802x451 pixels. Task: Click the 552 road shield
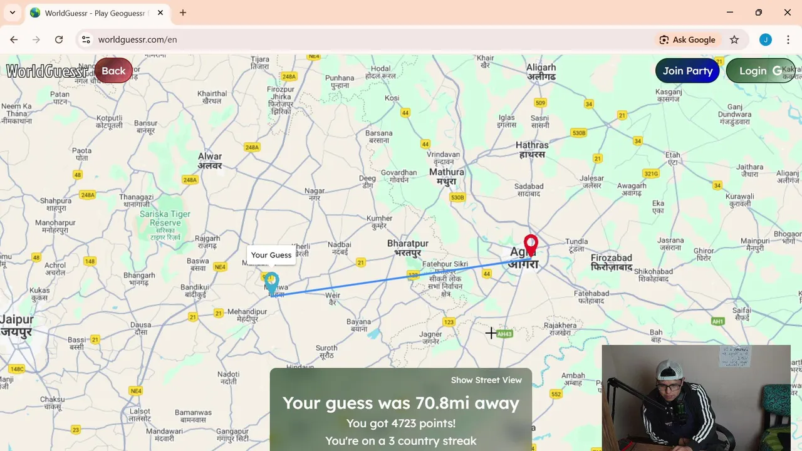(x=556, y=394)
